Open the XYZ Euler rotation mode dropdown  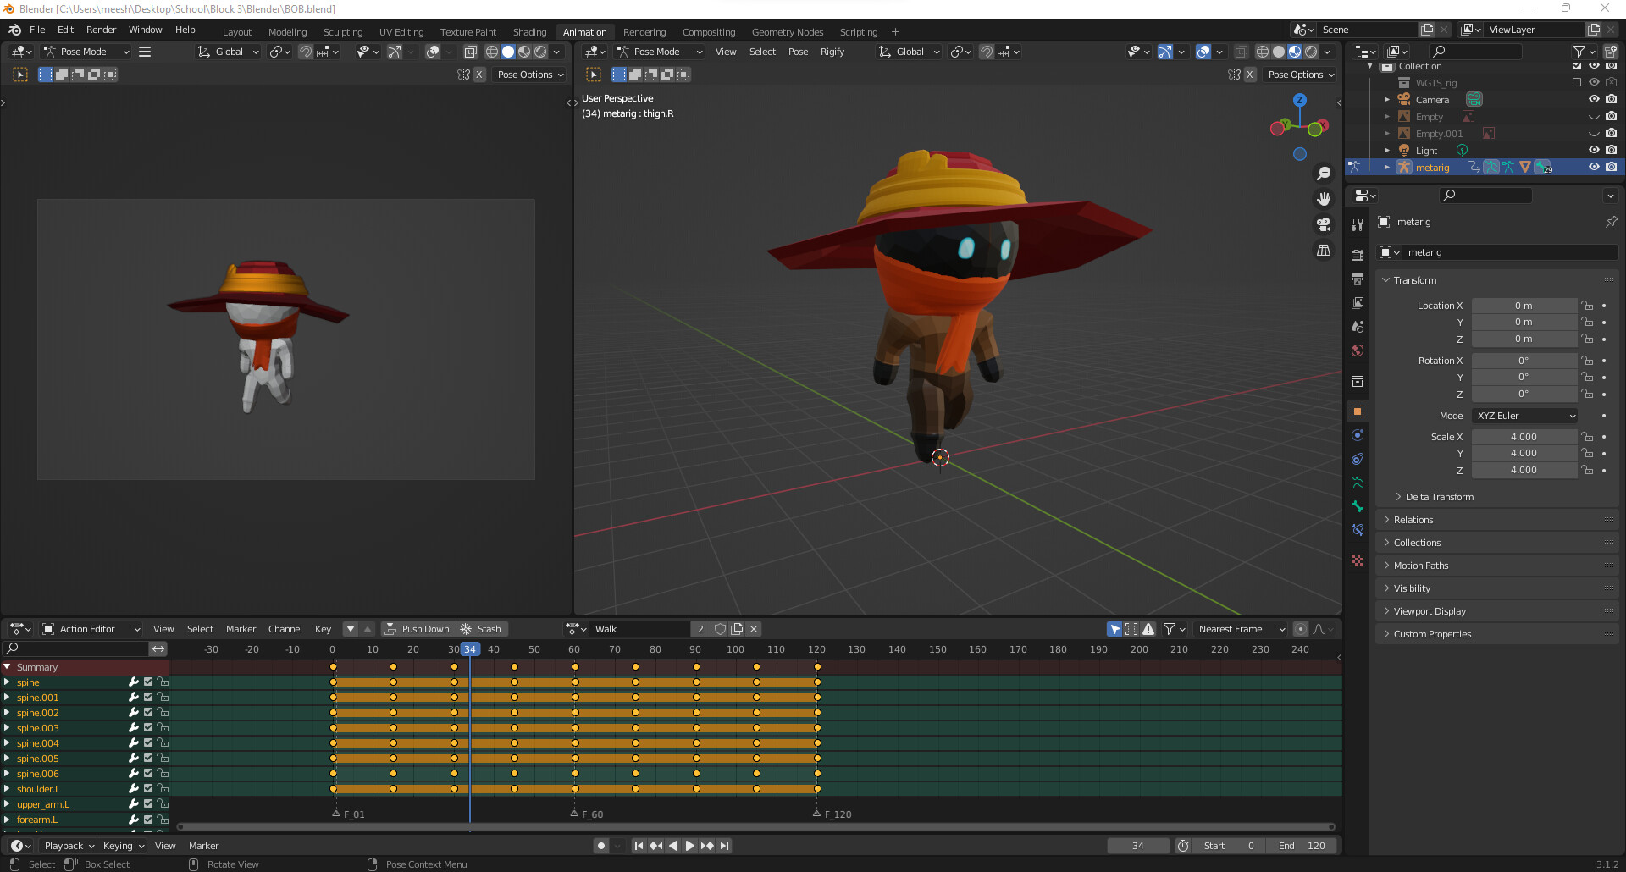[x=1524, y=416]
